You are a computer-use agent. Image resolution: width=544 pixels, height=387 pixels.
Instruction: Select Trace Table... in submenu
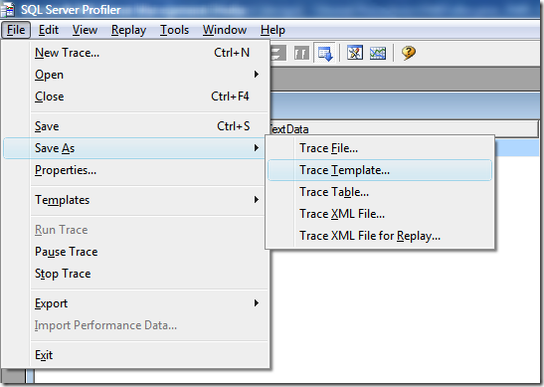[380, 192]
